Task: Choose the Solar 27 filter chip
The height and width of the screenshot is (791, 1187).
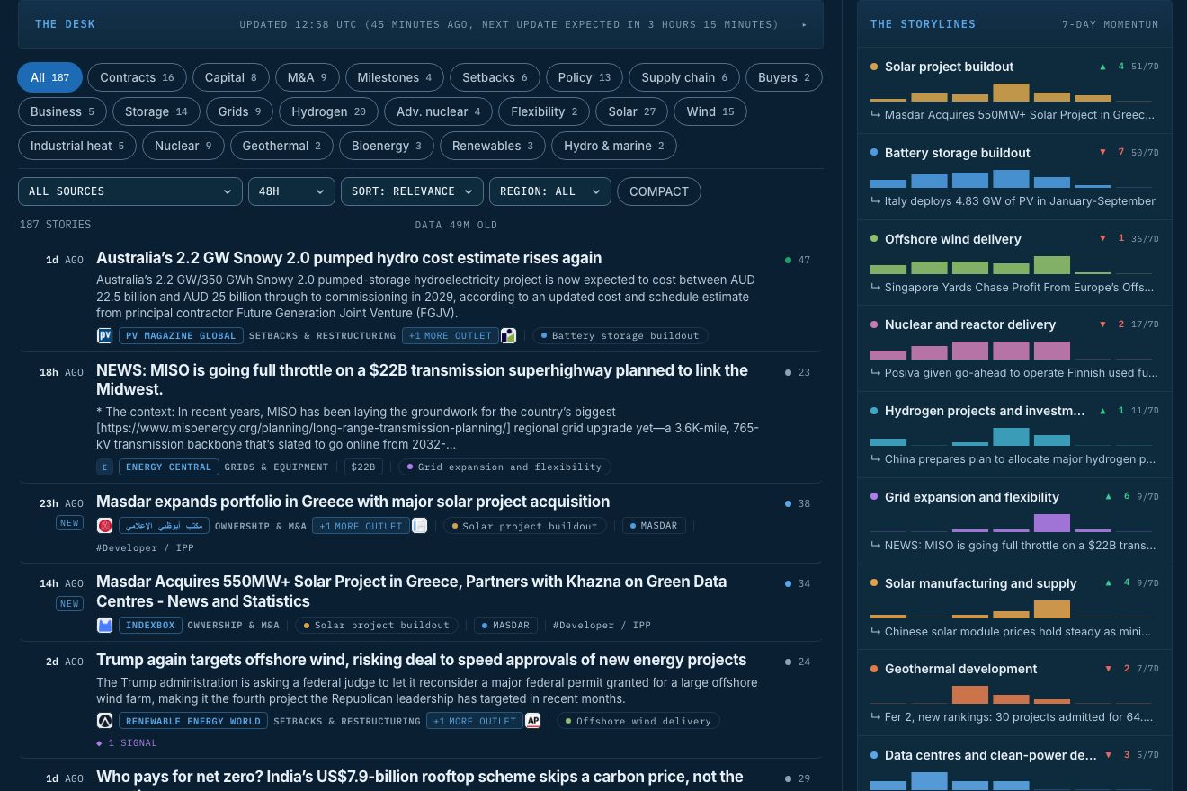Action: click(632, 111)
